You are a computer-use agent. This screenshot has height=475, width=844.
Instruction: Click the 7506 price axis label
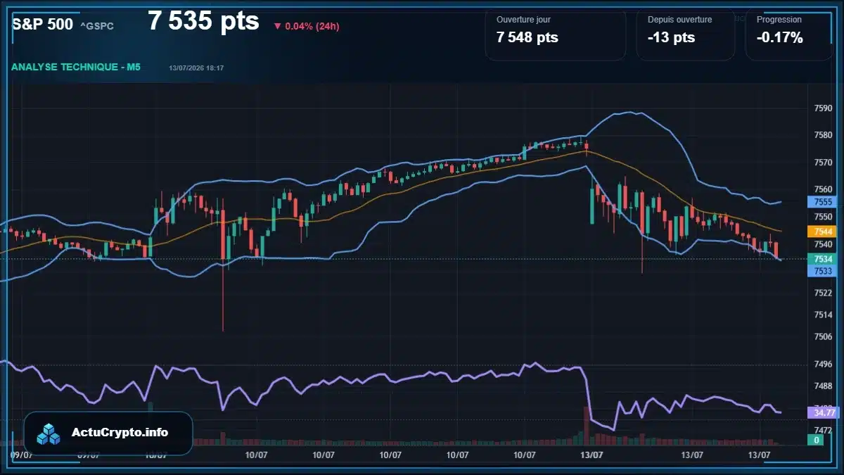point(823,337)
